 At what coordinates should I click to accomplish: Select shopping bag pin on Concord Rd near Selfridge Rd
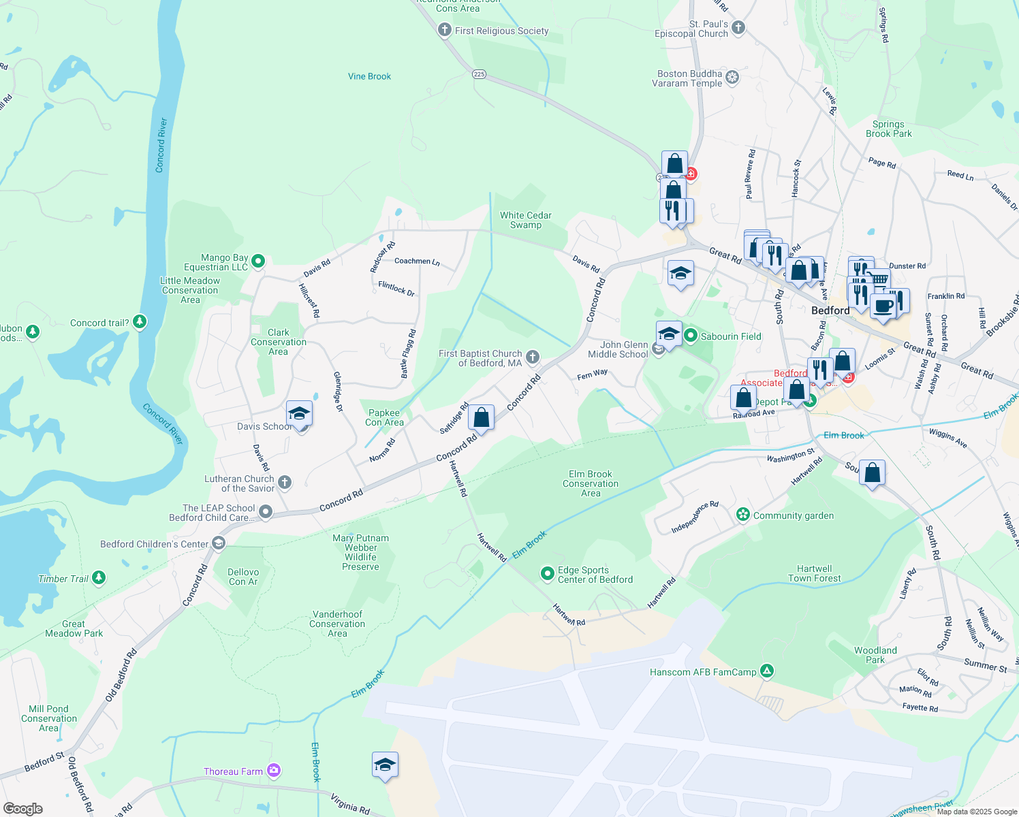pyautogui.click(x=481, y=419)
